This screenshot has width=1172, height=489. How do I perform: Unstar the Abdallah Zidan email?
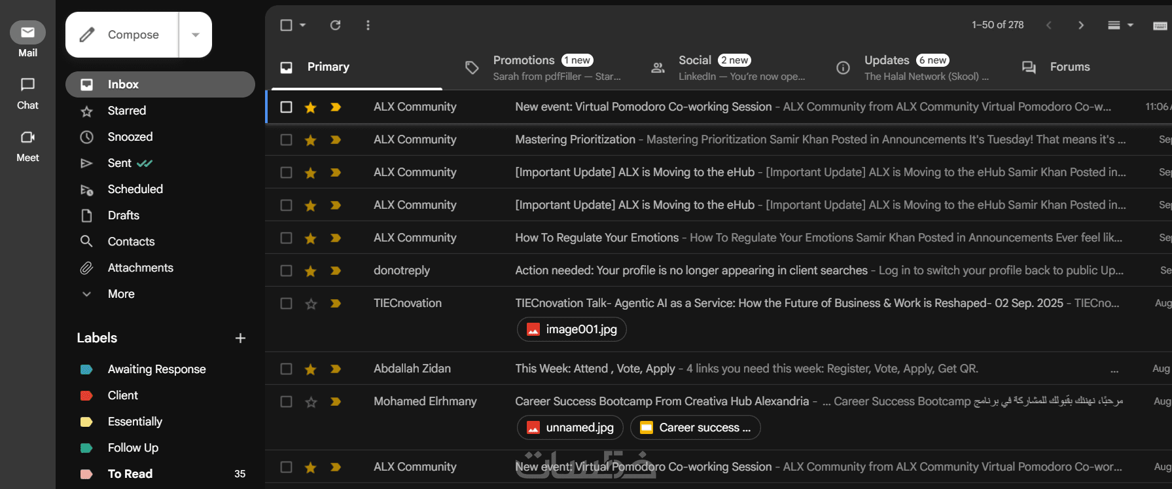coord(311,369)
